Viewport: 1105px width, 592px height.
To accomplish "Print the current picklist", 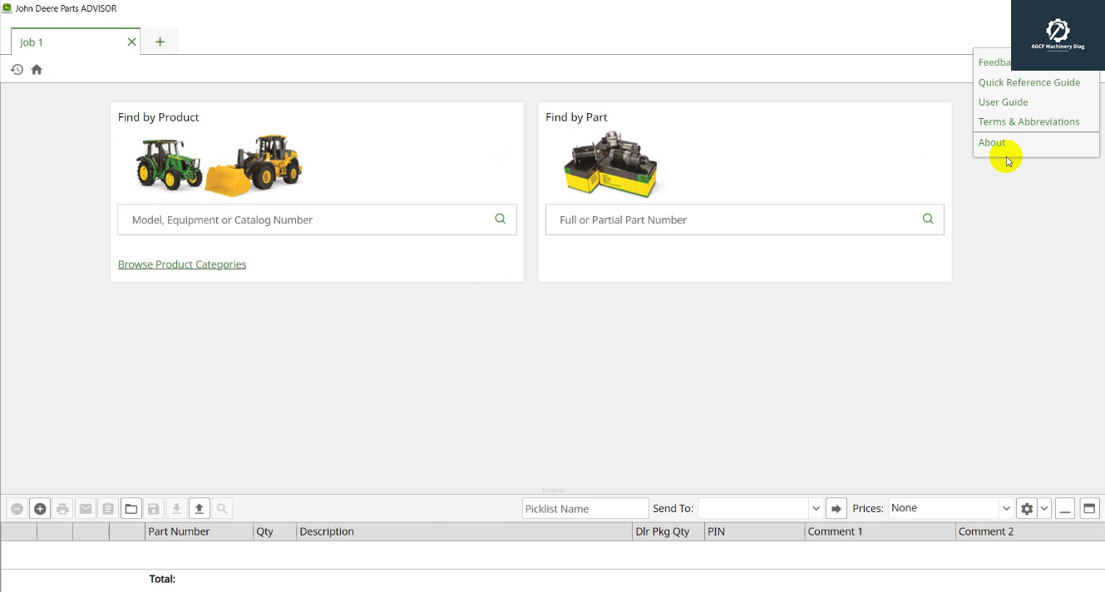I will (62, 508).
